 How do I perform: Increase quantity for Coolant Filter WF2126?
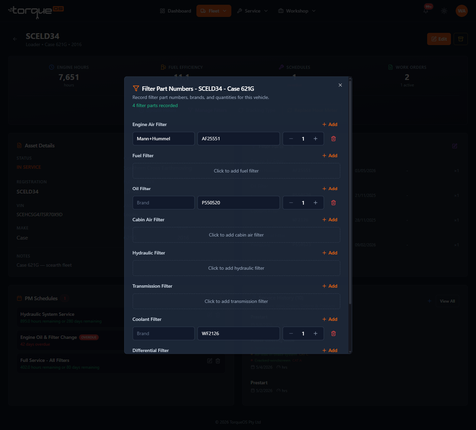(x=316, y=333)
